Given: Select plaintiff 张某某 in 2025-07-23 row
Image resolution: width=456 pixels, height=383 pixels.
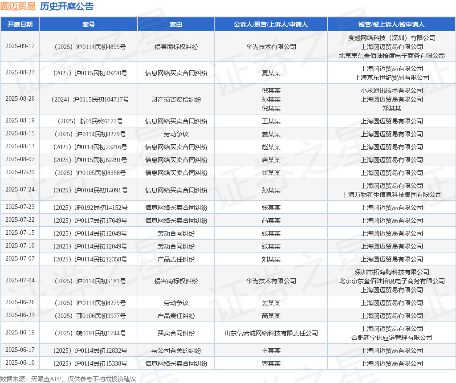Looking at the screenshot, I should (271, 208).
